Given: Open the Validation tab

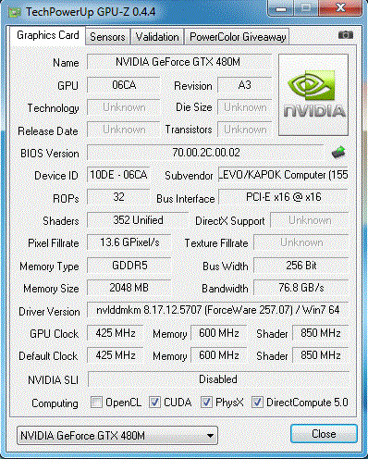Looking at the screenshot, I should pyautogui.click(x=157, y=37).
